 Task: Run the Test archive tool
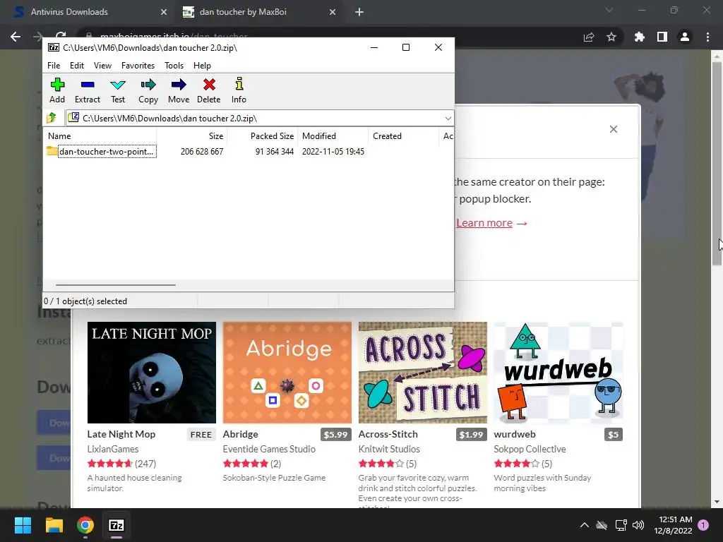point(118,90)
